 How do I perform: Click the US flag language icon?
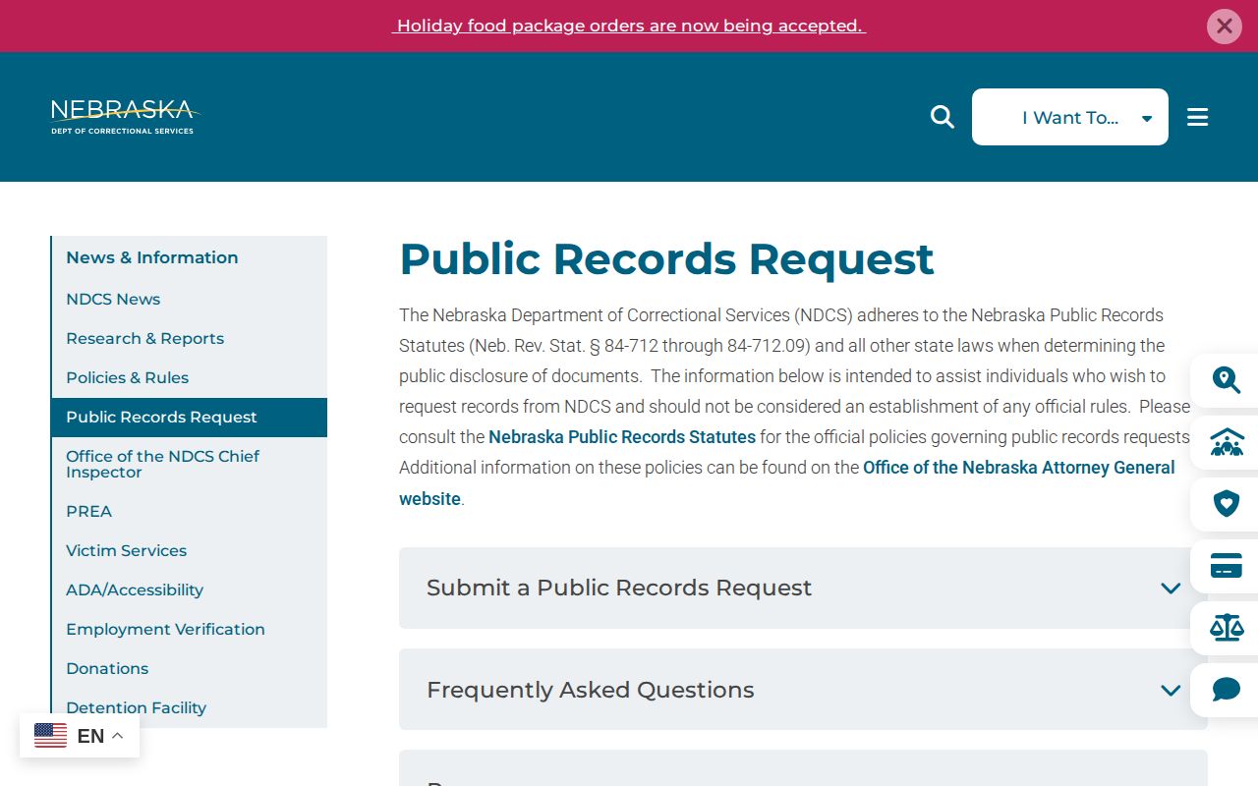click(50, 735)
